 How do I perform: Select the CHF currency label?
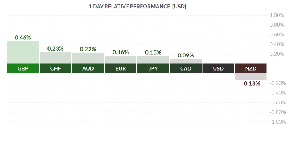pos(55,68)
